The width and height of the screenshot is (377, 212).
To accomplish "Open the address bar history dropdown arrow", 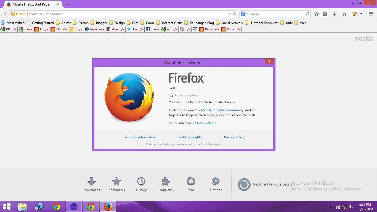I will (x=230, y=14).
